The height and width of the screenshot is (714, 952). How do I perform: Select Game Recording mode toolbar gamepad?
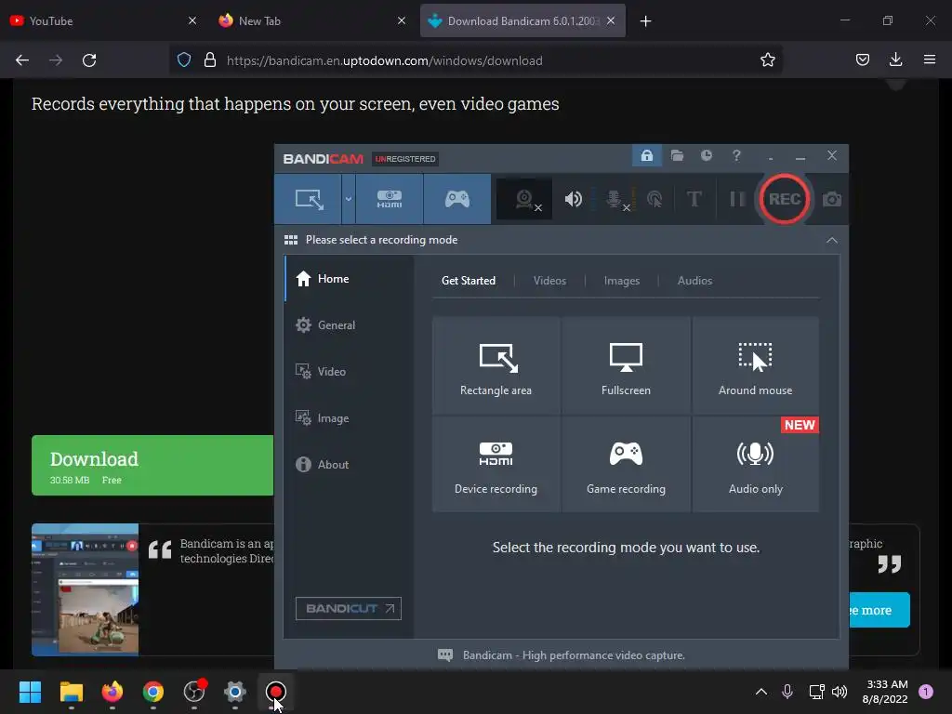(x=457, y=199)
